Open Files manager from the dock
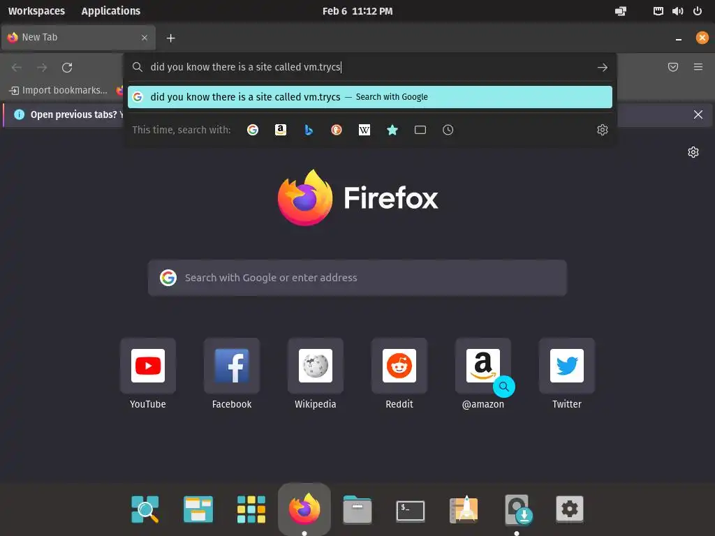Screen dimensions: 715x536 (357, 509)
